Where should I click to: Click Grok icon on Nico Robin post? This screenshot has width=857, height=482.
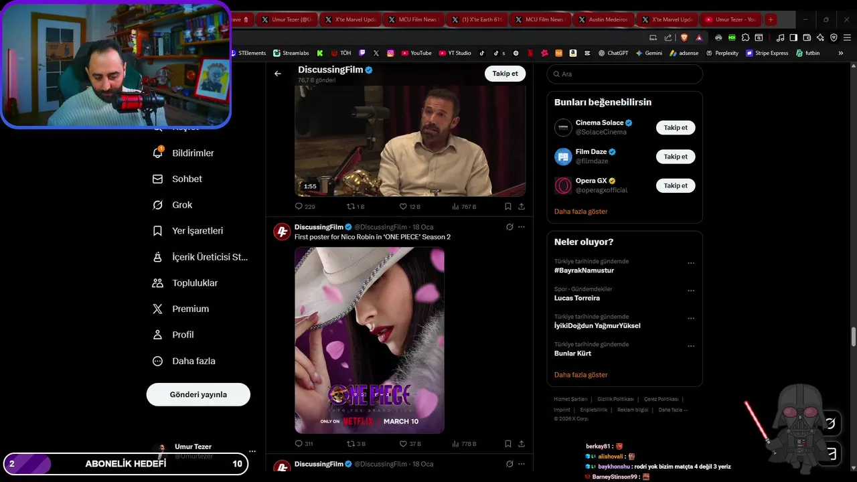[x=510, y=227]
